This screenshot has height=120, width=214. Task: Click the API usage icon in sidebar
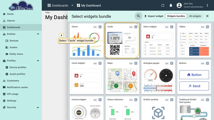pyautogui.click(x=4, y=94)
